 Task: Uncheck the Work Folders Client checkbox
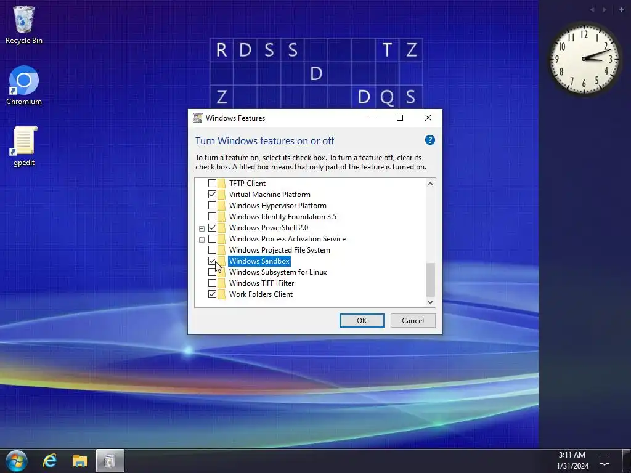(212, 294)
